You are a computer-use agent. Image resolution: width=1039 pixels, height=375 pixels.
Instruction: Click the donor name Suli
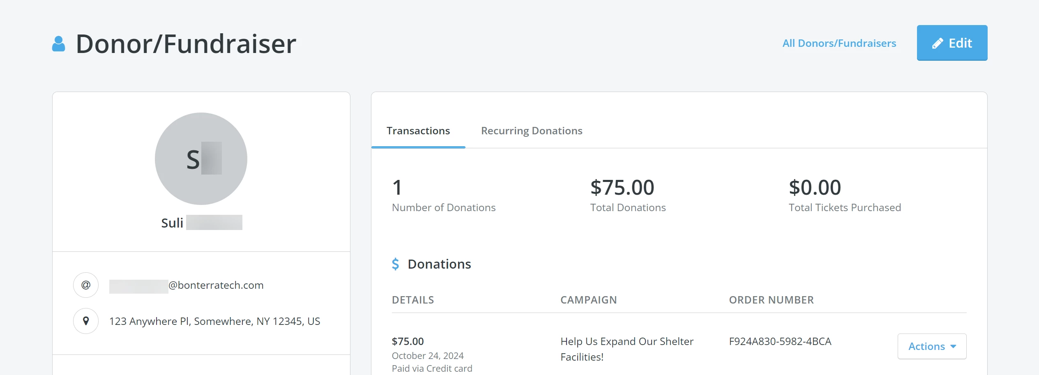pos(172,223)
